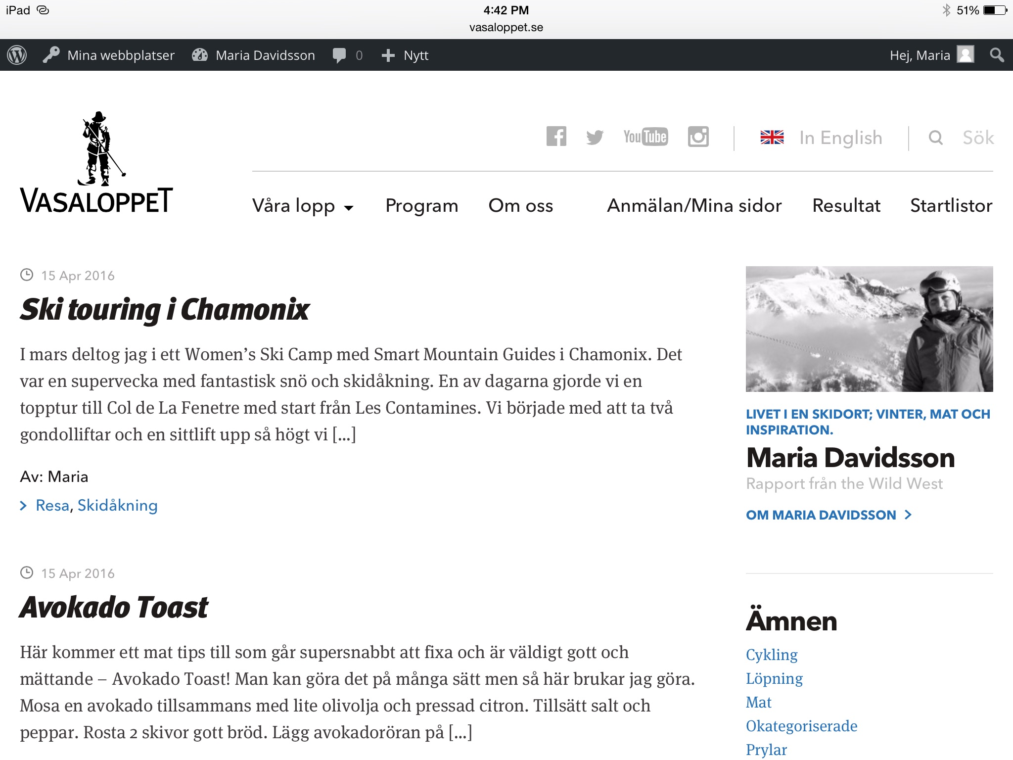The width and height of the screenshot is (1013, 760).
Task: Open the comments bubble icon
Action: tap(339, 55)
